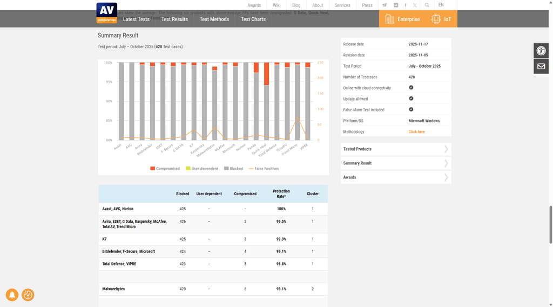Expand the Tested Products section
This screenshot has height=307, width=553.
396,149
